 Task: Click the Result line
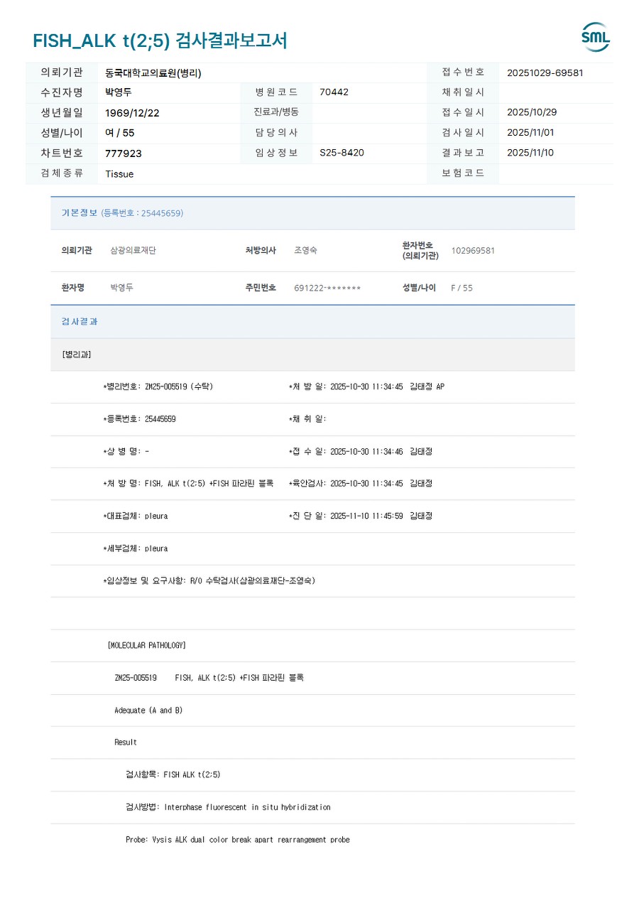pos(126,742)
